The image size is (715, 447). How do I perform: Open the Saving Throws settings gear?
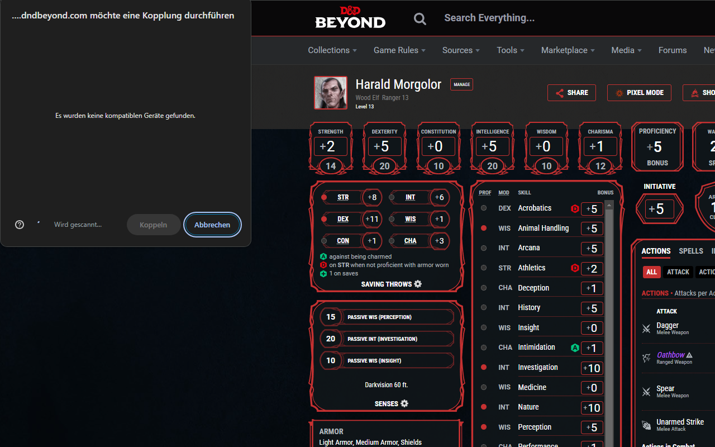417,284
